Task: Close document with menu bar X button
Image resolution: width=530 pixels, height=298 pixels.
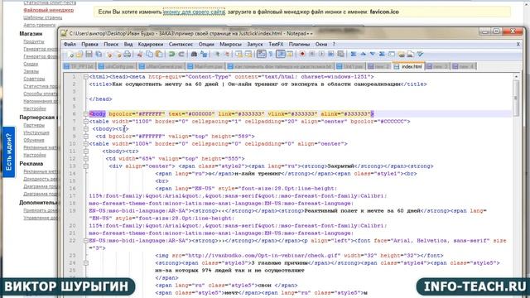Action: click(x=518, y=44)
